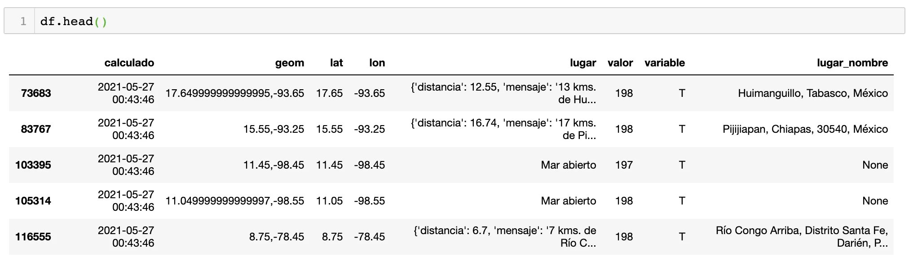Click the lon column header

click(x=377, y=63)
